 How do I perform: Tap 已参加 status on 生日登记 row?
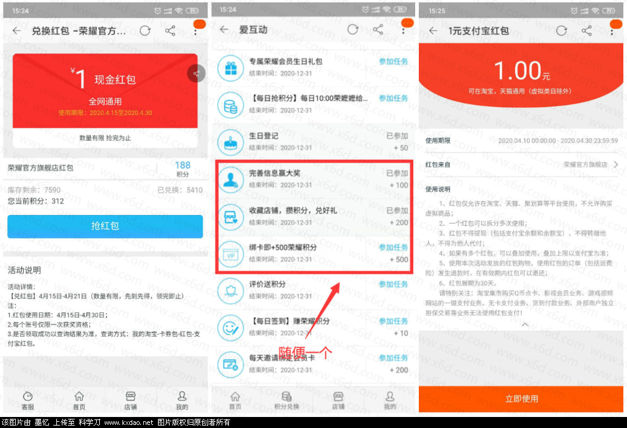(x=397, y=136)
